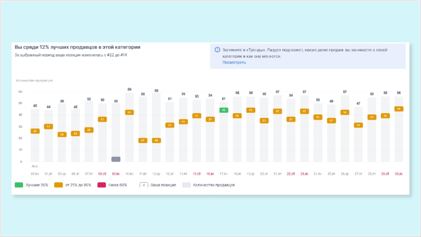Click the 27 чт bar showing 47 sellers
421x237 pixels.
tap(358, 134)
